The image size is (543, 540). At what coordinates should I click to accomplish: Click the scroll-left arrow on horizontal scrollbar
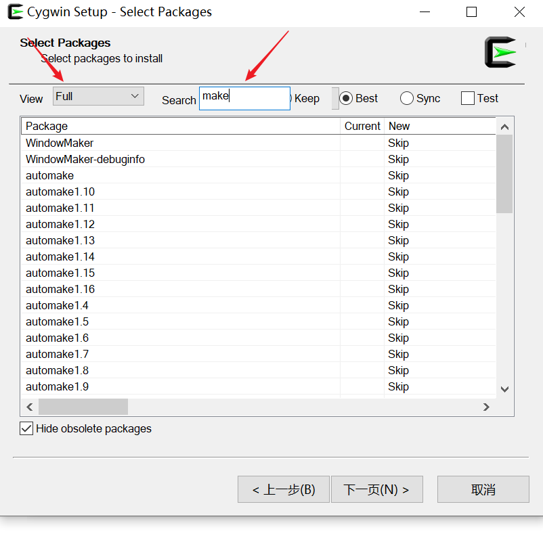click(29, 407)
